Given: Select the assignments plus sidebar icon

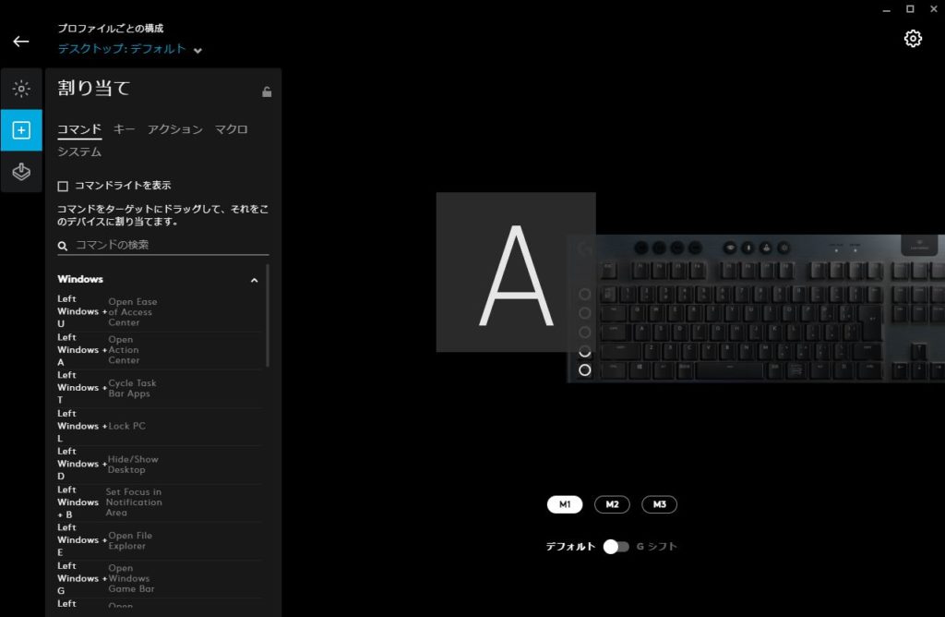Looking at the screenshot, I should tap(21, 130).
